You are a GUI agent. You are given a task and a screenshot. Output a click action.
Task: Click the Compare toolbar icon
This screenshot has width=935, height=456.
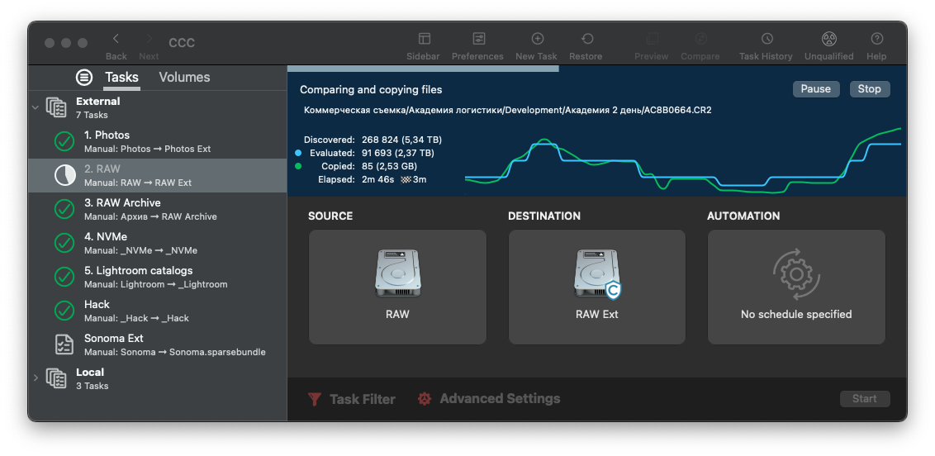700,39
